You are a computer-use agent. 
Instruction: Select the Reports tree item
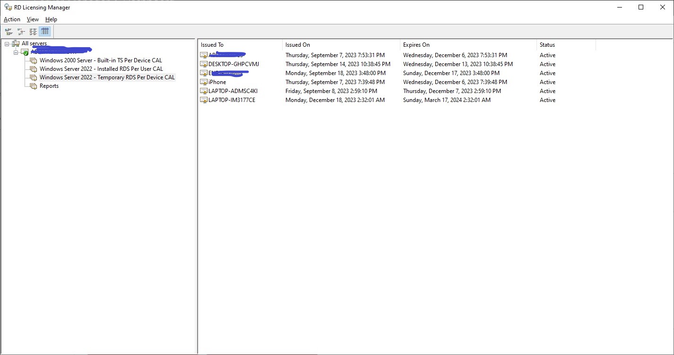point(50,86)
